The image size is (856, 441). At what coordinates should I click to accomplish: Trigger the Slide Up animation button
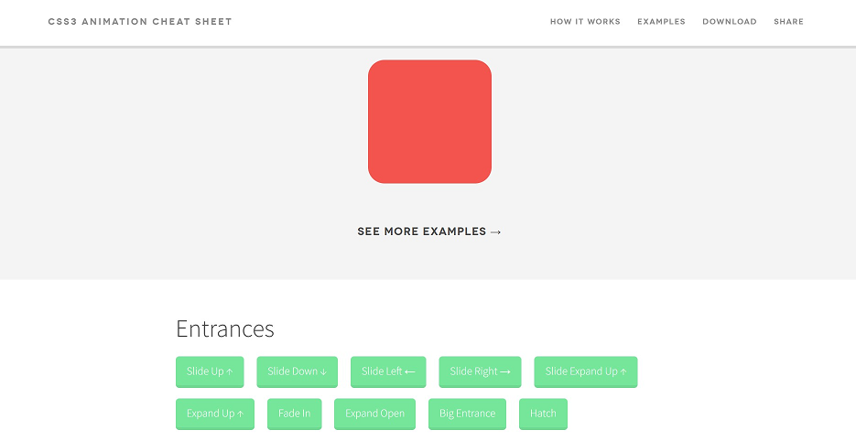[x=210, y=371]
